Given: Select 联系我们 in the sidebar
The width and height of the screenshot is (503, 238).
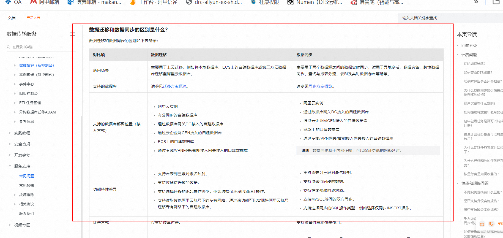Looking at the screenshot, I should 27,213.
